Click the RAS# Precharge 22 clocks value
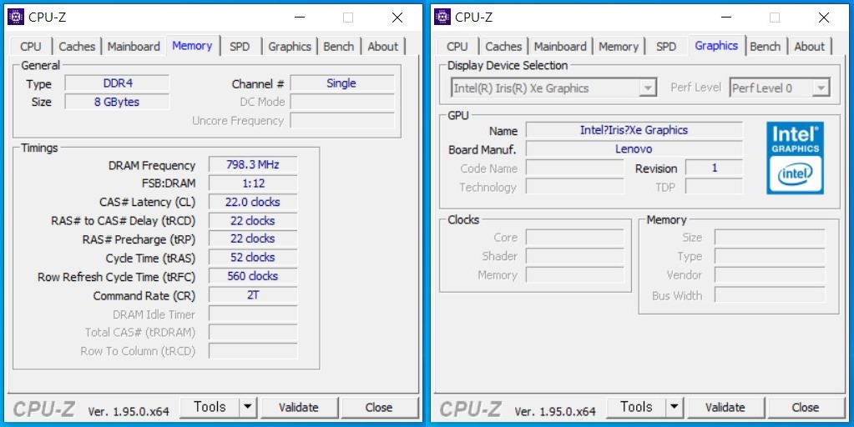The width and height of the screenshot is (854, 427). tap(253, 239)
